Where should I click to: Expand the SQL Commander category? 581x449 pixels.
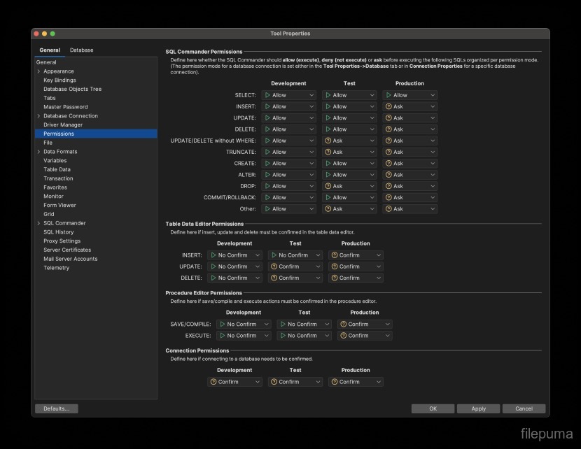pyautogui.click(x=40, y=222)
